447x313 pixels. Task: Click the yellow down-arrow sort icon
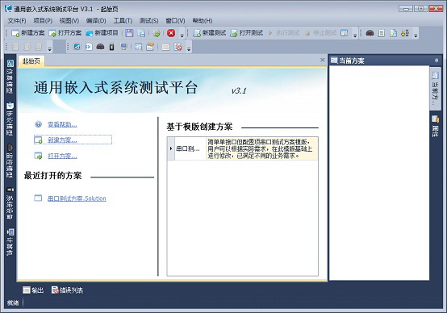(405, 33)
